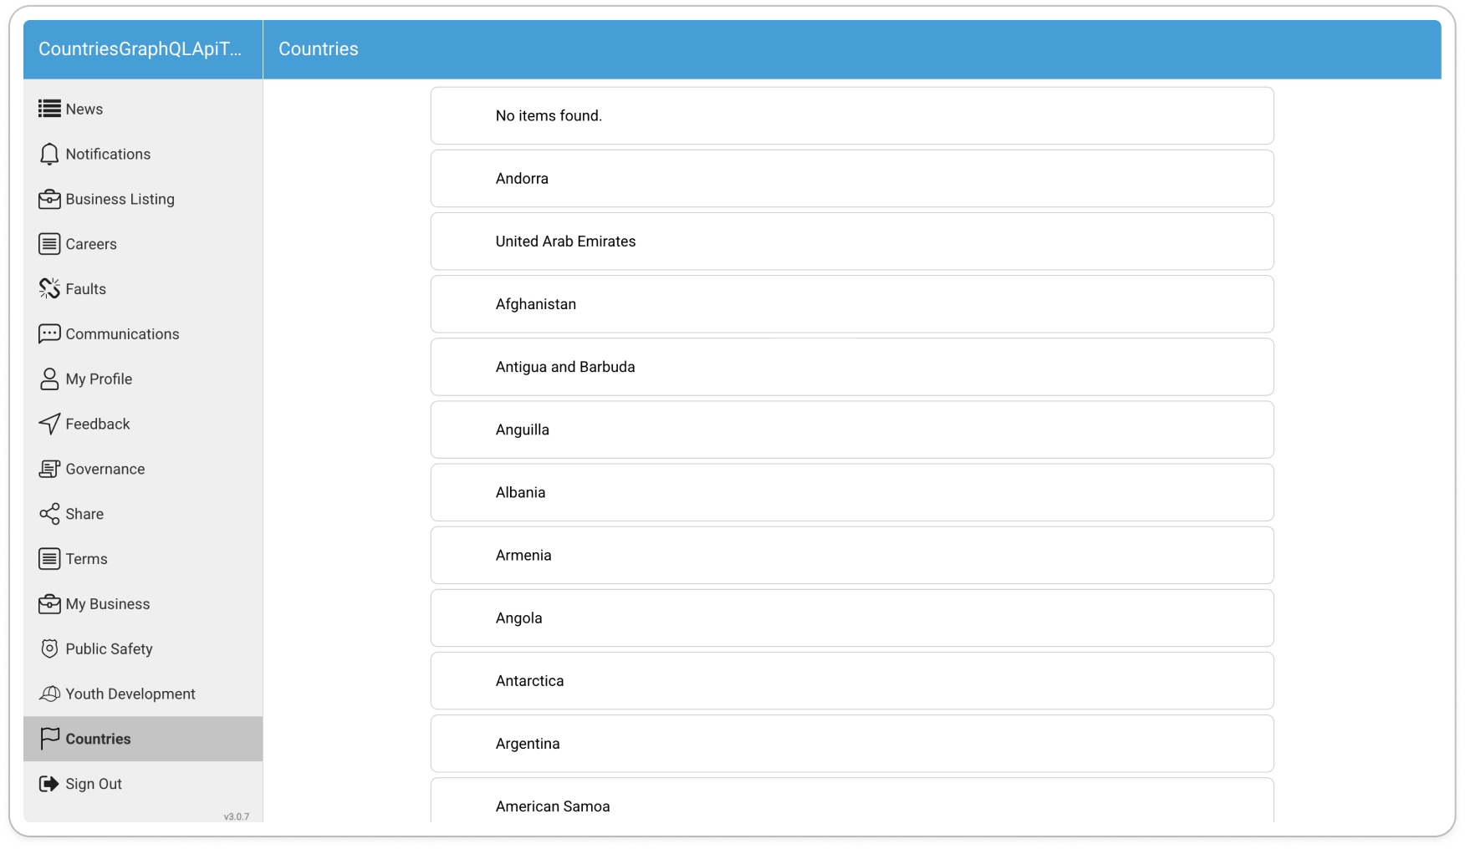Open the Business Listing menu item
The height and width of the screenshot is (849, 1465).
coord(120,199)
